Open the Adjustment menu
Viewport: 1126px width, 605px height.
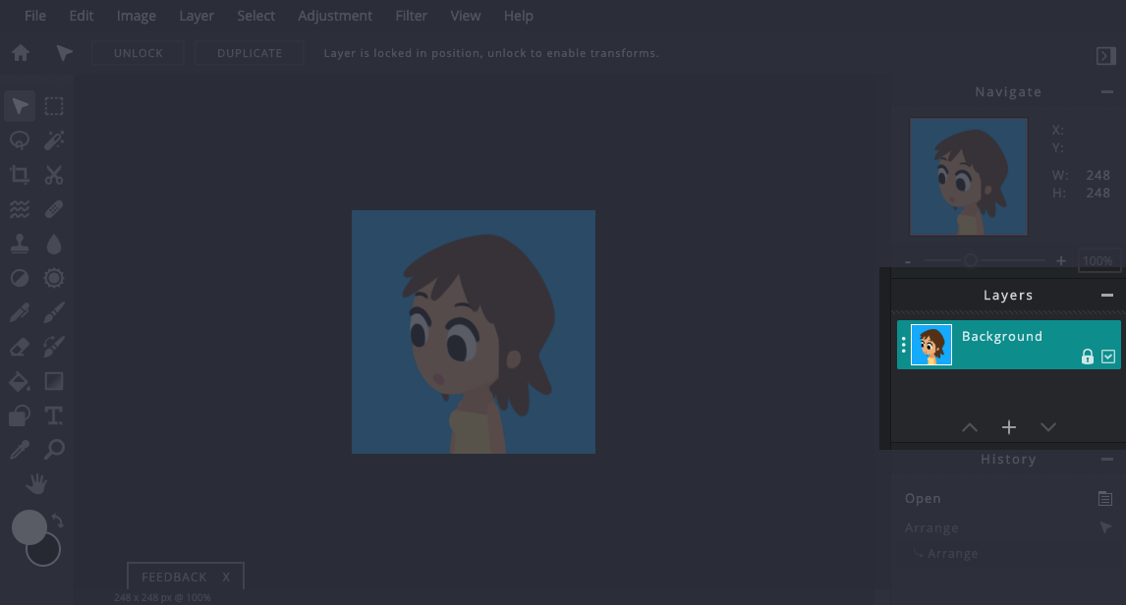point(335,16)
